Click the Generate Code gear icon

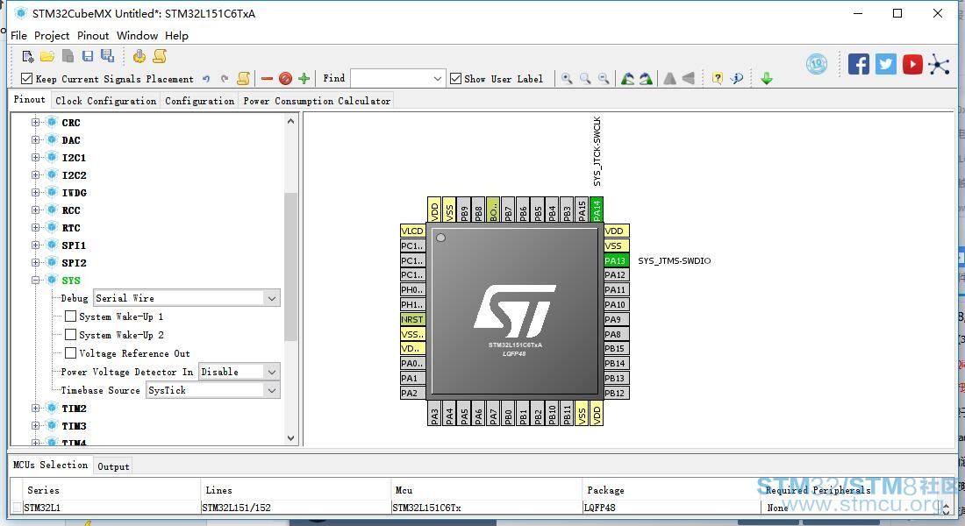pos(139,57)
